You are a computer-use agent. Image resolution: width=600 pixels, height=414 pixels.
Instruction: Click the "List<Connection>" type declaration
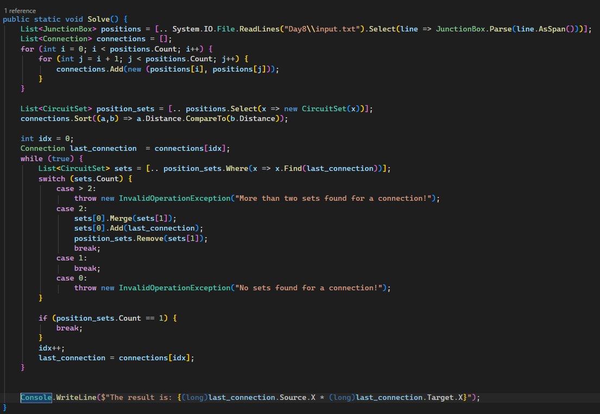[56, 39]
